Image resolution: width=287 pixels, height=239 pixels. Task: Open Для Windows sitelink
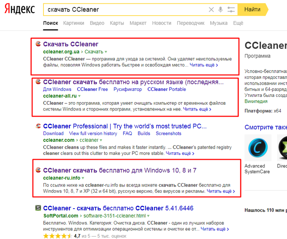pyautogui.click(x=57, y=89)
